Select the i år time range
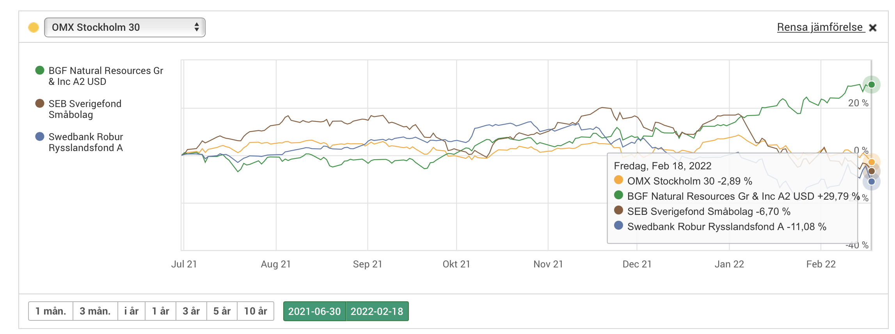The height and width of the screenshot is (334, 895). coord(131,311)
